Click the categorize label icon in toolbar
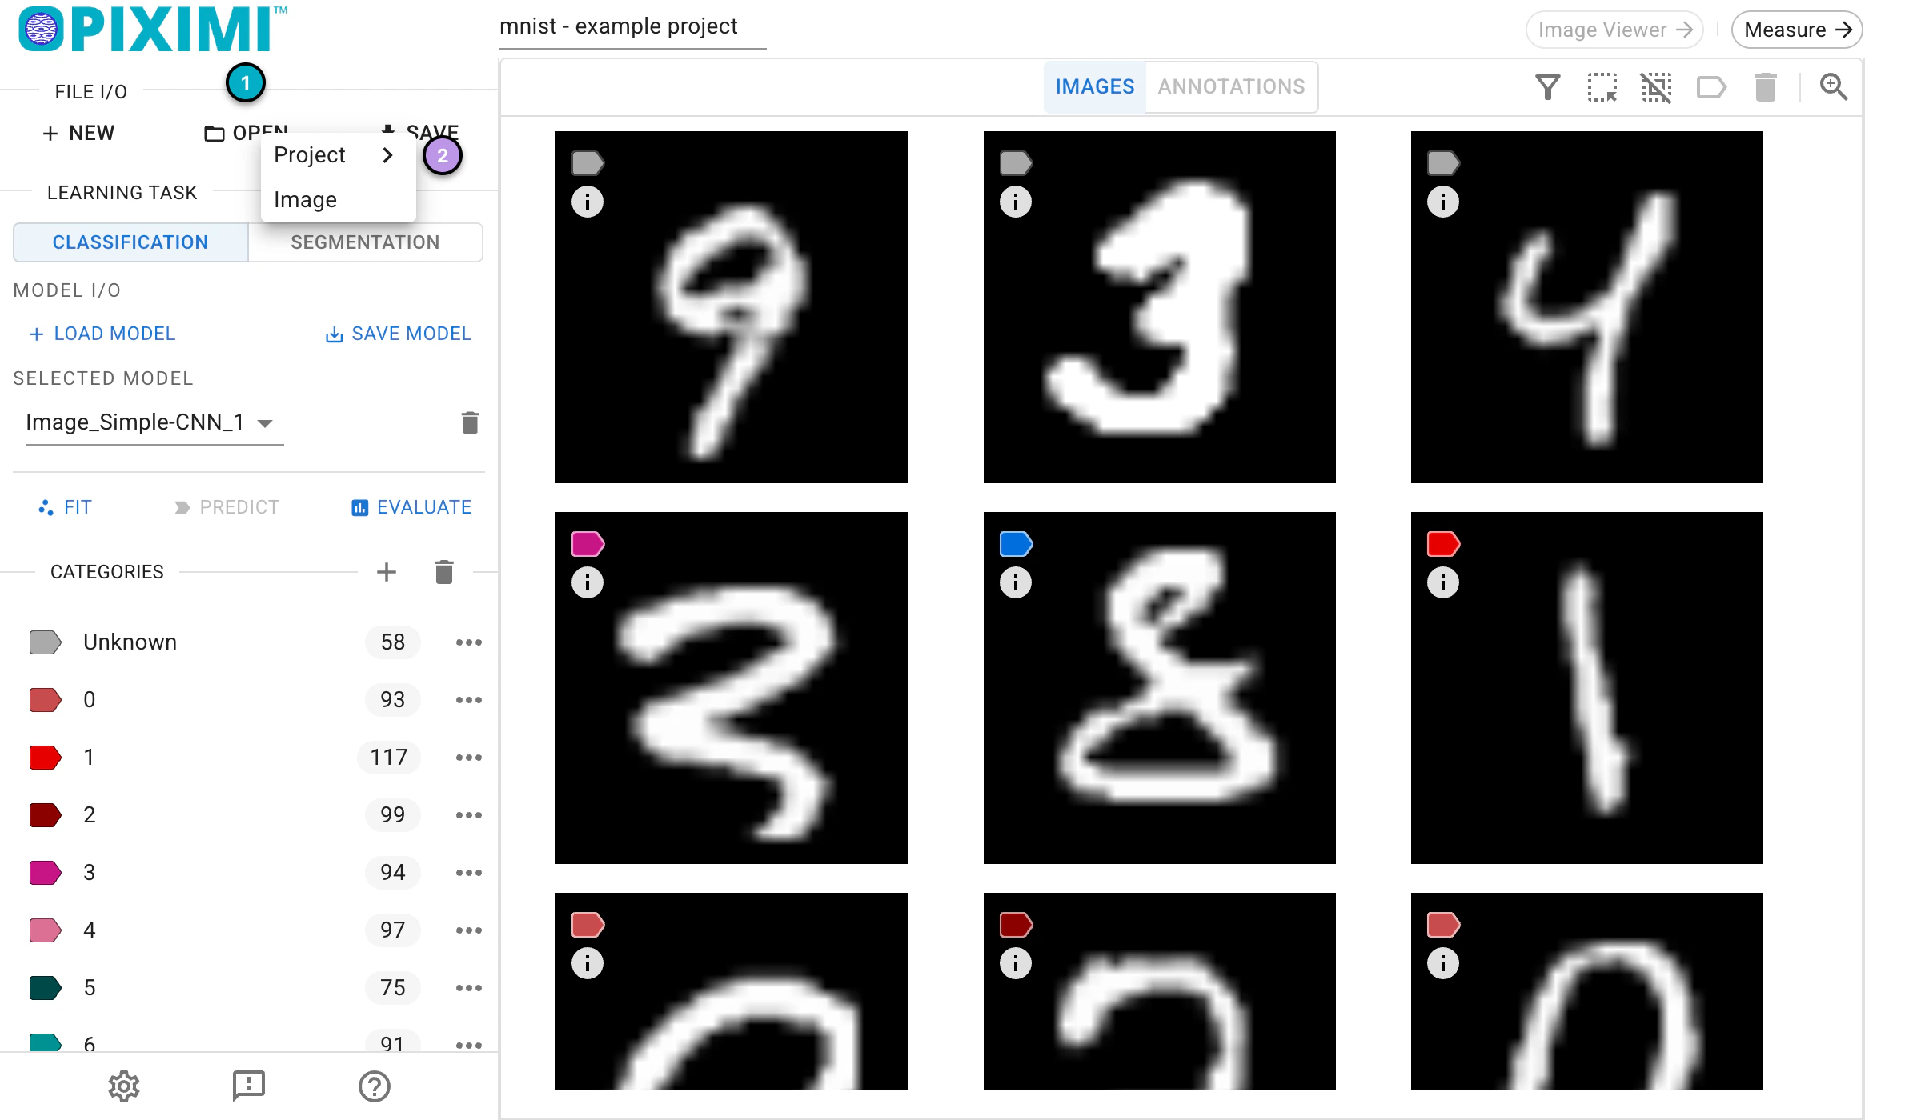This screenshot has height=1120, width=1921. pos(1711,86)
